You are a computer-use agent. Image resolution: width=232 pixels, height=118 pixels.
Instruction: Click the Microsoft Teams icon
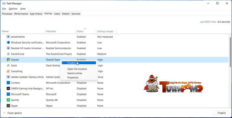[8, 94]
